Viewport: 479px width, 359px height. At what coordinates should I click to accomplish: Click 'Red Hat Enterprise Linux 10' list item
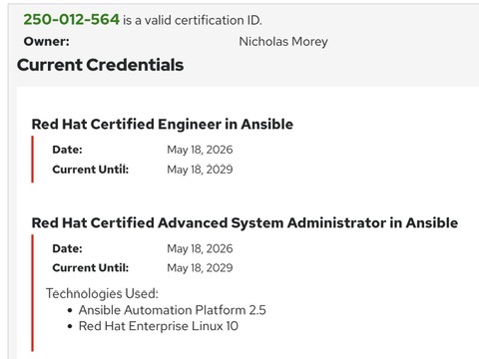pos(159,326)
